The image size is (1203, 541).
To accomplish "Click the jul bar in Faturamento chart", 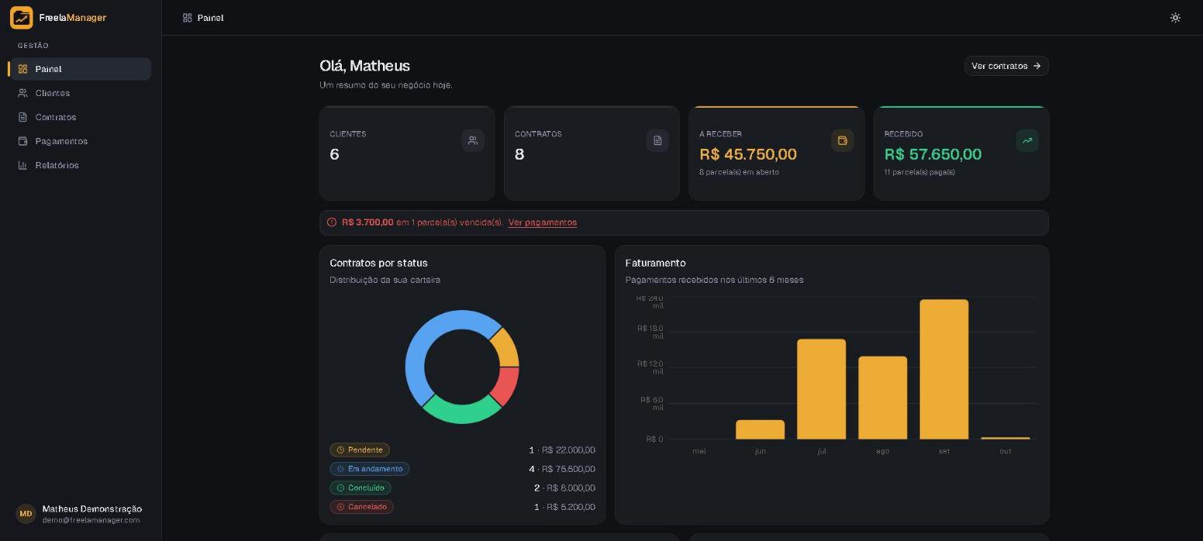I will coord(822,389).
